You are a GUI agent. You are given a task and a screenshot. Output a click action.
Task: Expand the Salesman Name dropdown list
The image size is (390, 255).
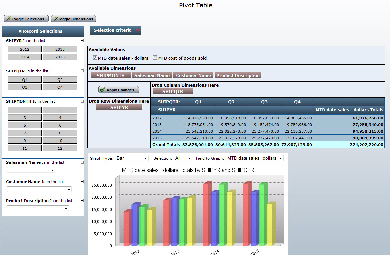(x=31, y=170)
